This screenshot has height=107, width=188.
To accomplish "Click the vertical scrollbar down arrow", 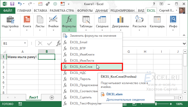I will click(185, 92).
